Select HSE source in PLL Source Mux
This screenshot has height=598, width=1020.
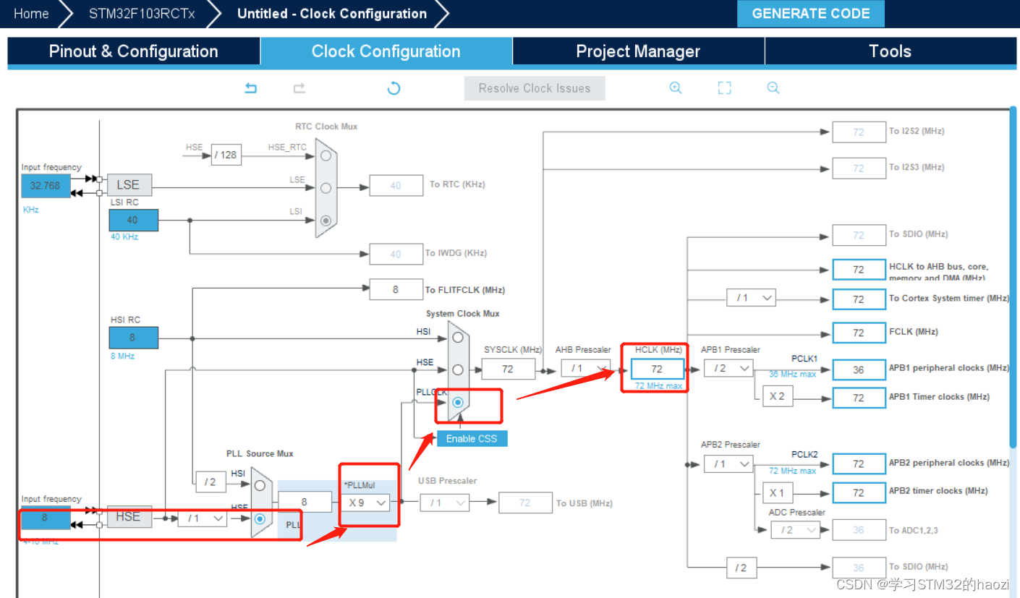point(260,518)
